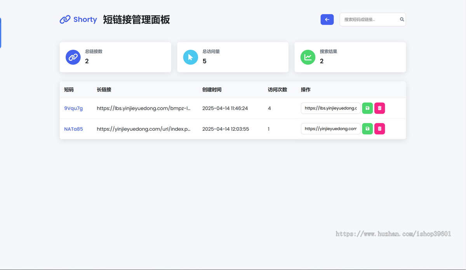Edit the URL field in the NATa85 row
Viewport: 466px width, 270px height.
(331, 129)
